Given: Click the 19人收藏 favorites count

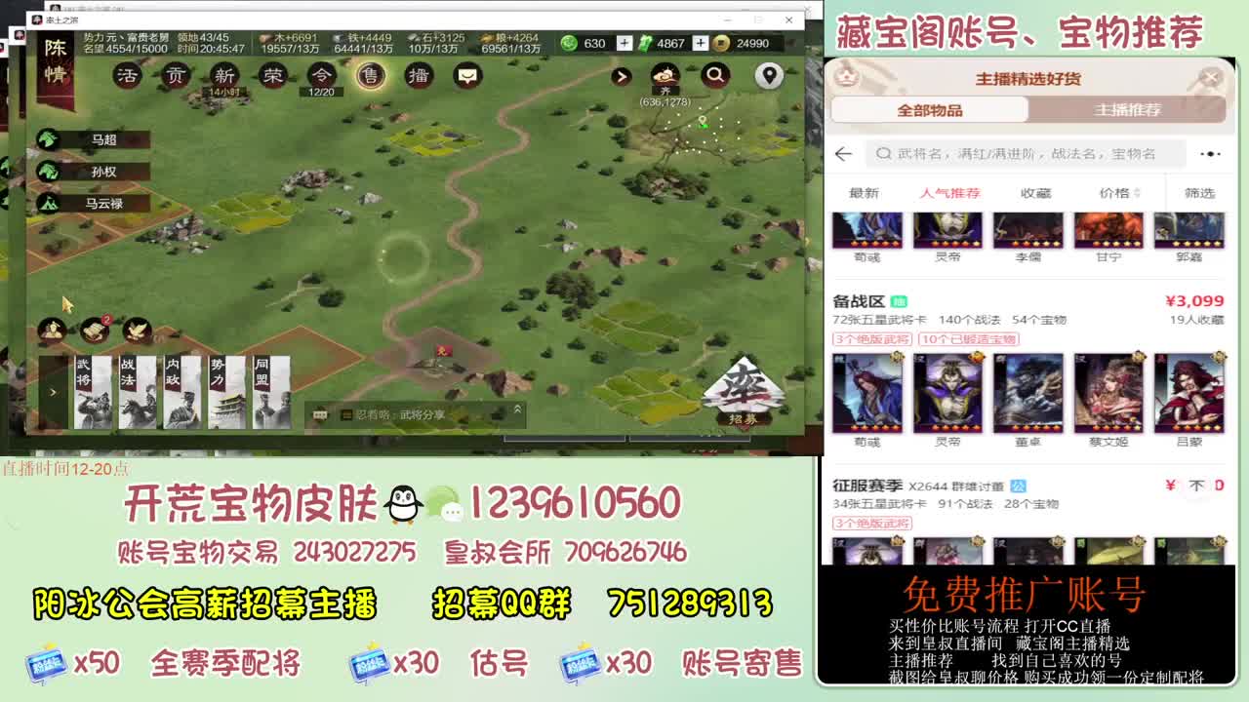Looking at the screenshot, I should pos(1196,320).
